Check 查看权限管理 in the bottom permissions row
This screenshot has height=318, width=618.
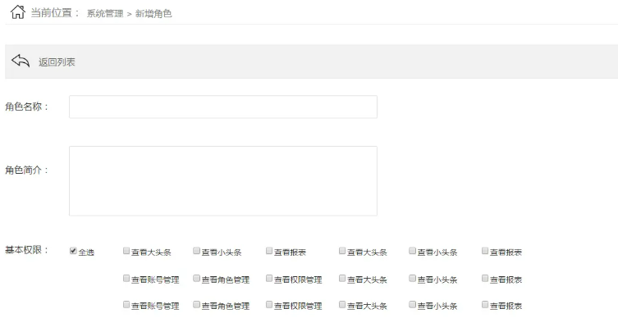point(269,304)
